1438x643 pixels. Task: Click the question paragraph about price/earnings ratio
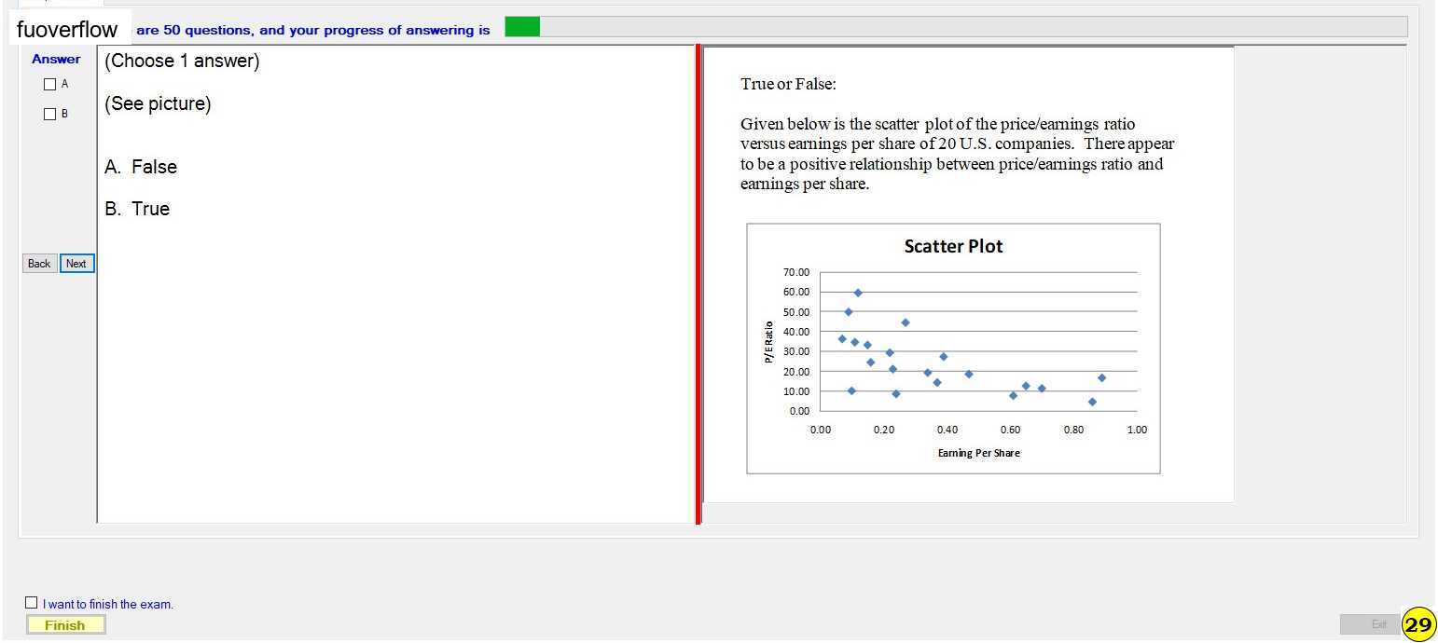pos(957,154)
